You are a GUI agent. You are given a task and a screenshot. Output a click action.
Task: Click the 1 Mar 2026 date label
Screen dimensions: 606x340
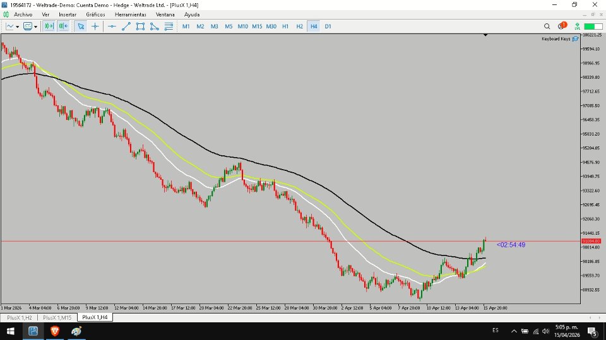click(11, 308)
